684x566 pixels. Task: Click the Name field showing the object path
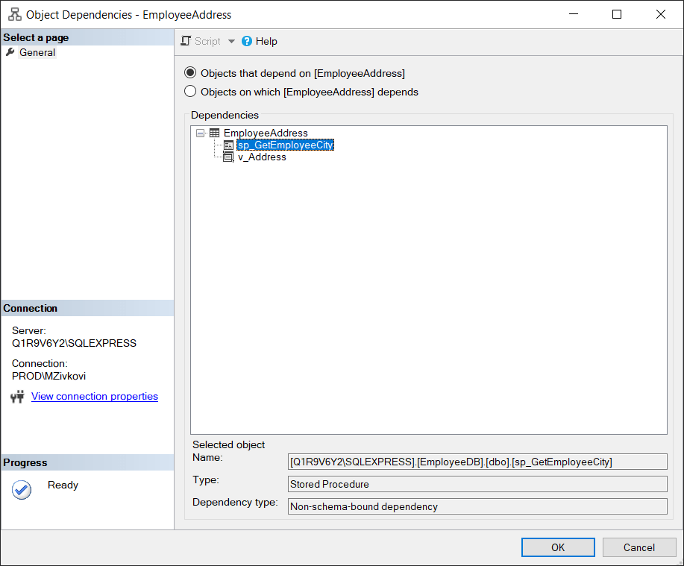tap(477, 462)
